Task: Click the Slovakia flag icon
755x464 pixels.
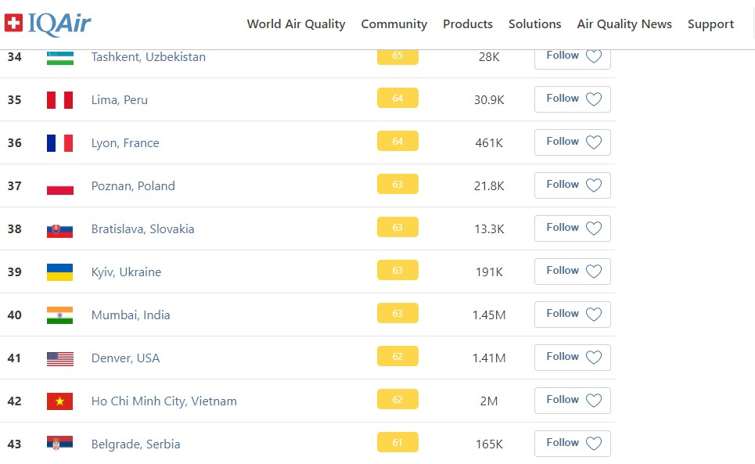Action: (59, 229)
